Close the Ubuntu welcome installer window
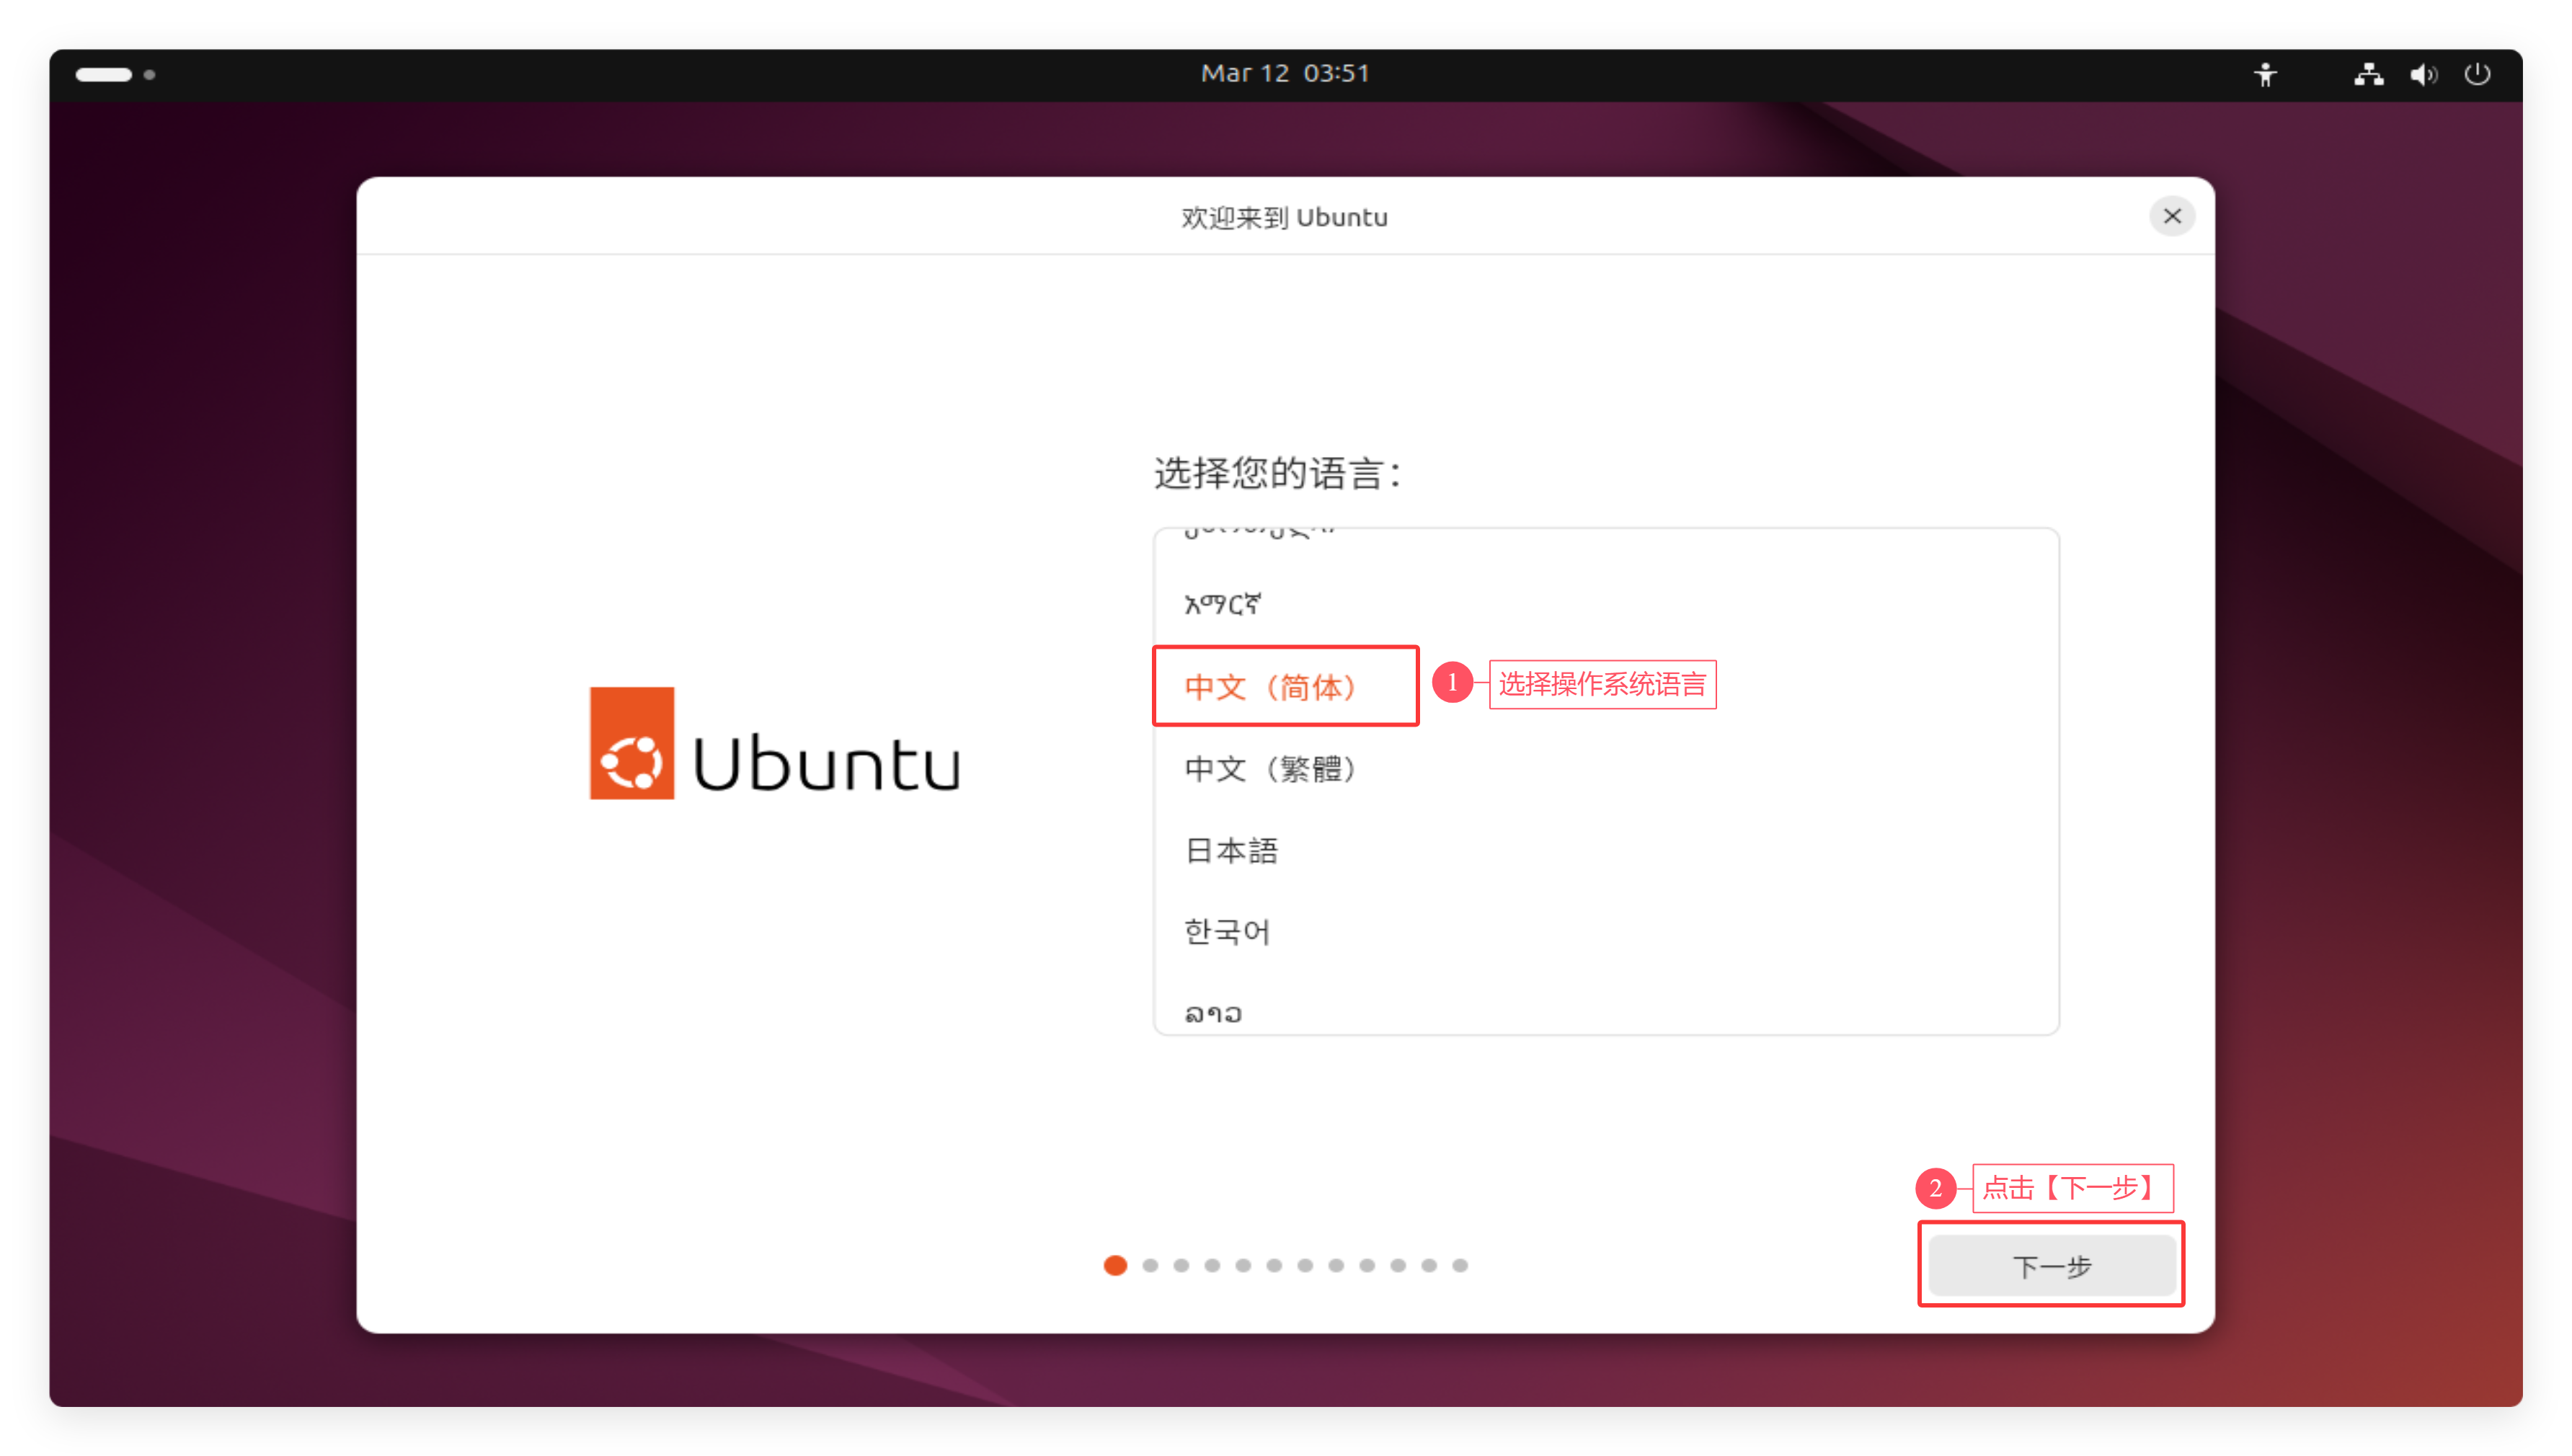The height and width of the screenshot is (1456, 2572). (x=2172, y=216)
